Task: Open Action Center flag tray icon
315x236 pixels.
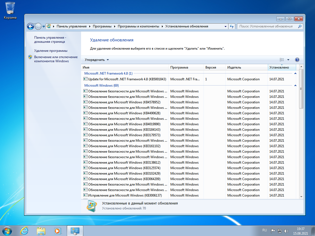Action: pyautogui.click(x=273, y=231)
